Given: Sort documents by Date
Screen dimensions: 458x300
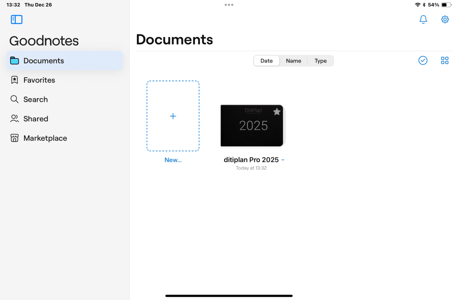Looking at the screenshot, I should 267,61.
